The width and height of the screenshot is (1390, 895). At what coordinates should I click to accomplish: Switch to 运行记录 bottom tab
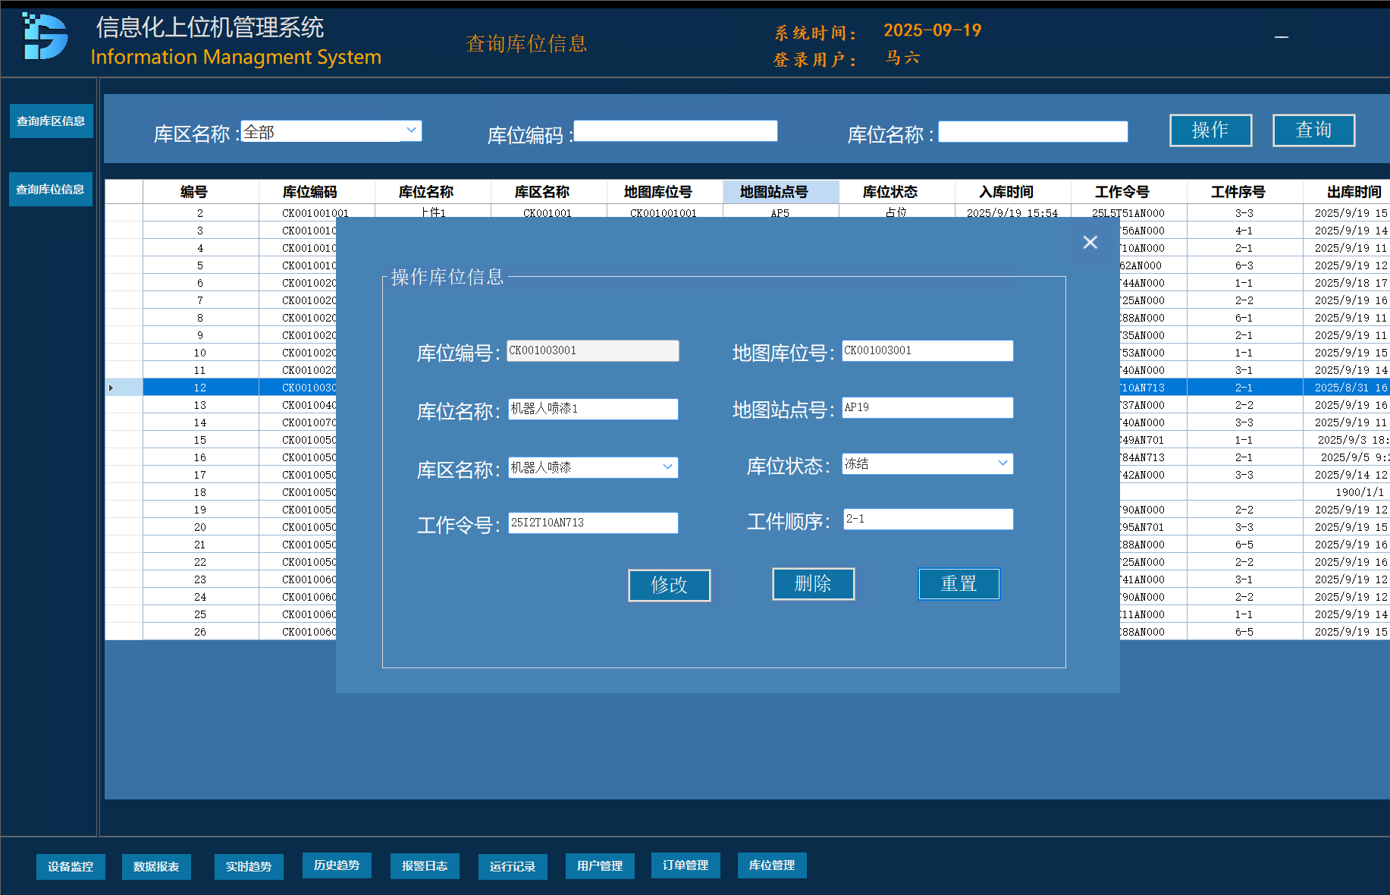[513, 866]
